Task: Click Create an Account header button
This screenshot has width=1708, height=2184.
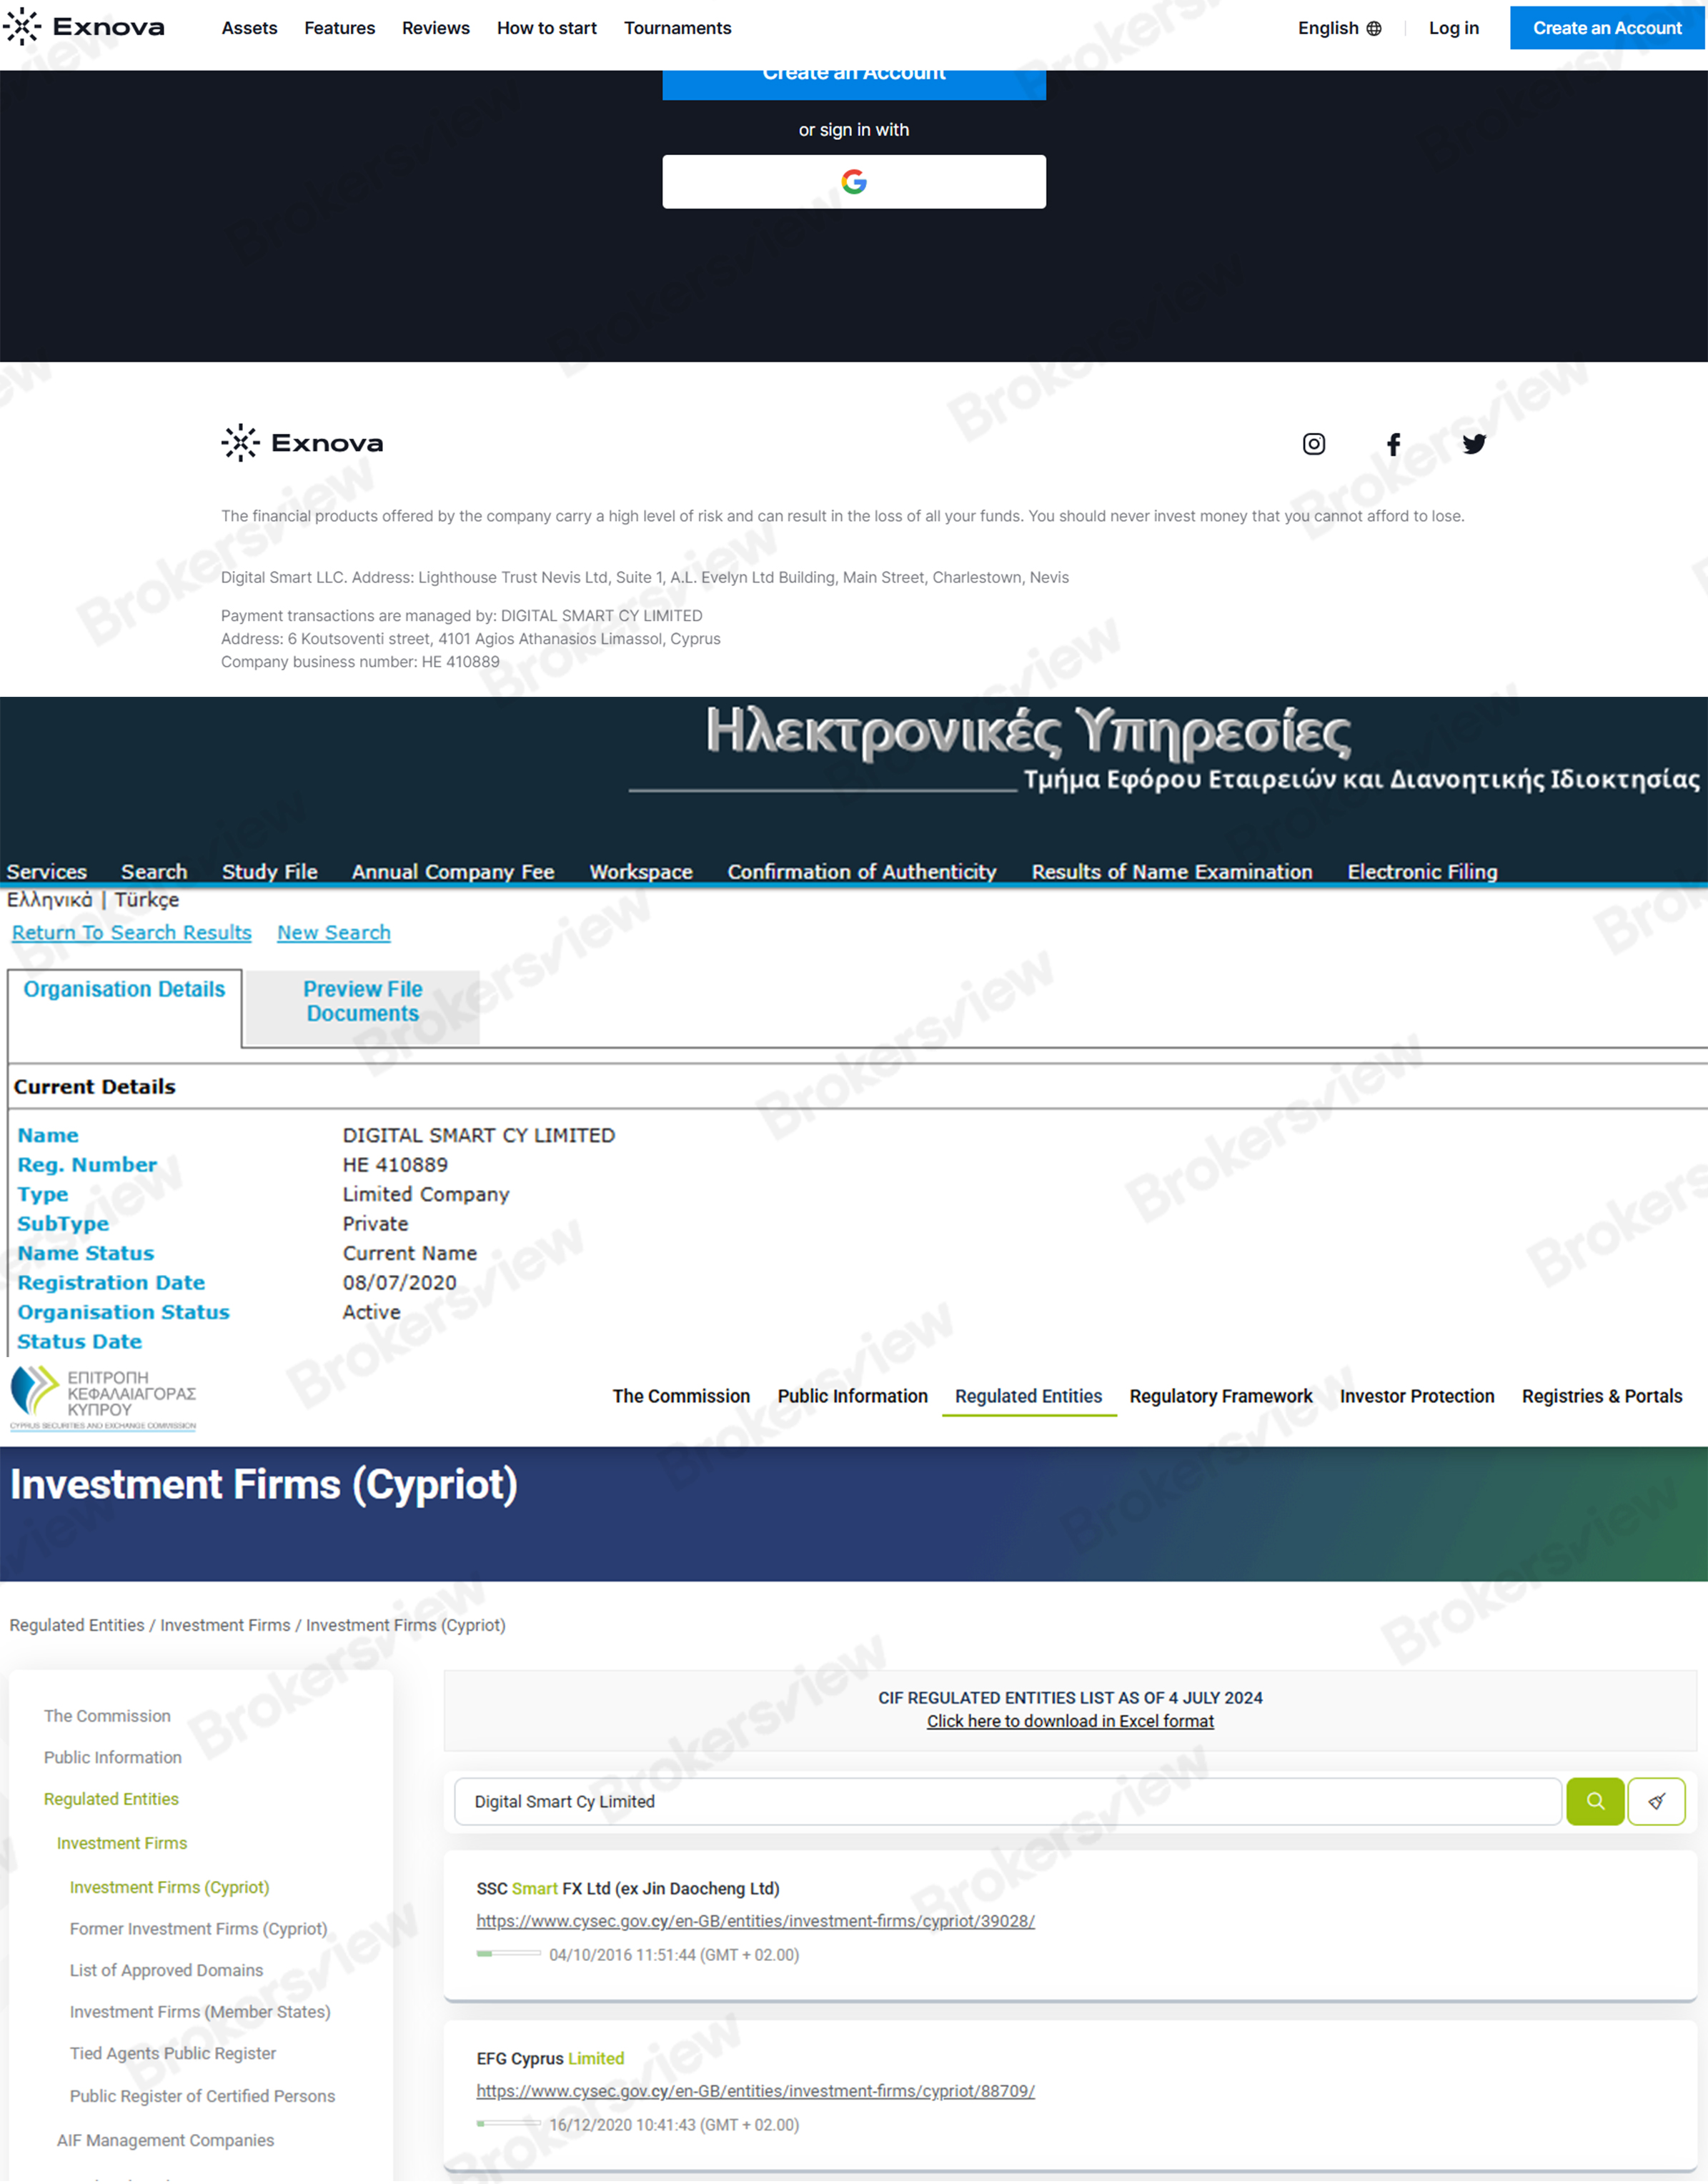Action: coord(1606,28)
